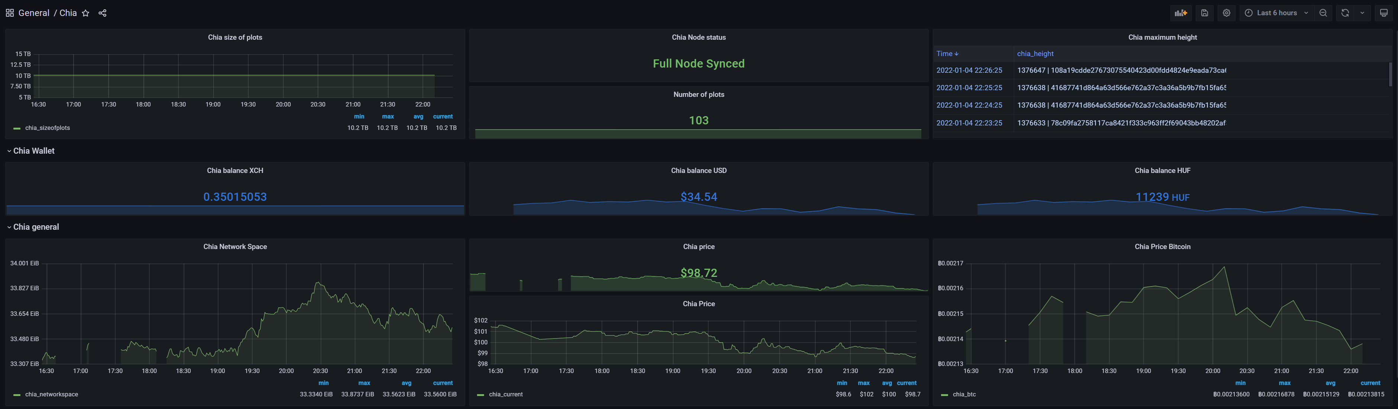Click the 103 plots count value
Image resolution: width=1398 pixels, height=409 pixels.
[x=699, y=120]
